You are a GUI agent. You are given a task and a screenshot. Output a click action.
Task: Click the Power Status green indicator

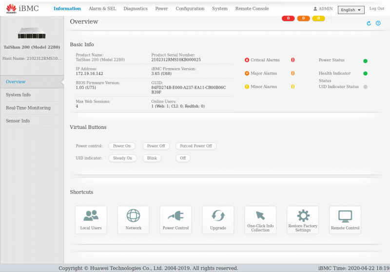point(365,61)
